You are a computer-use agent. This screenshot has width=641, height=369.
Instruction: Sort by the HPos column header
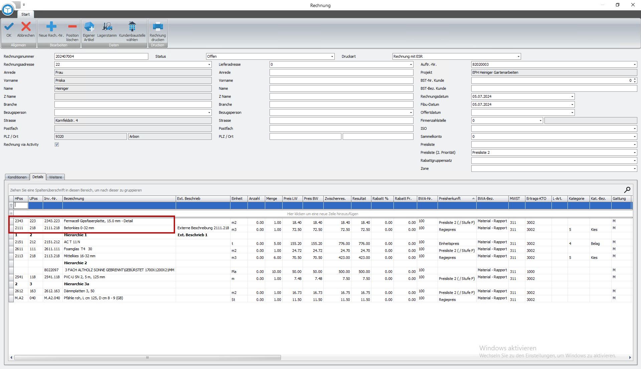point(21,199)
